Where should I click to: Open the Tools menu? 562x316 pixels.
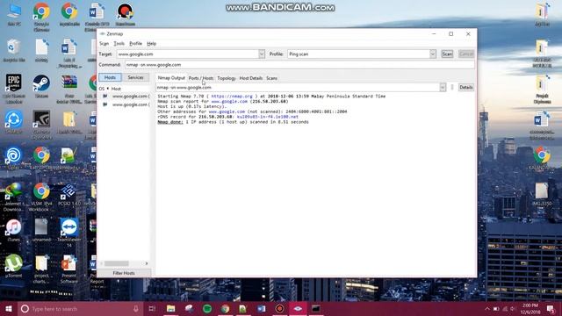(x=119, y=44)
